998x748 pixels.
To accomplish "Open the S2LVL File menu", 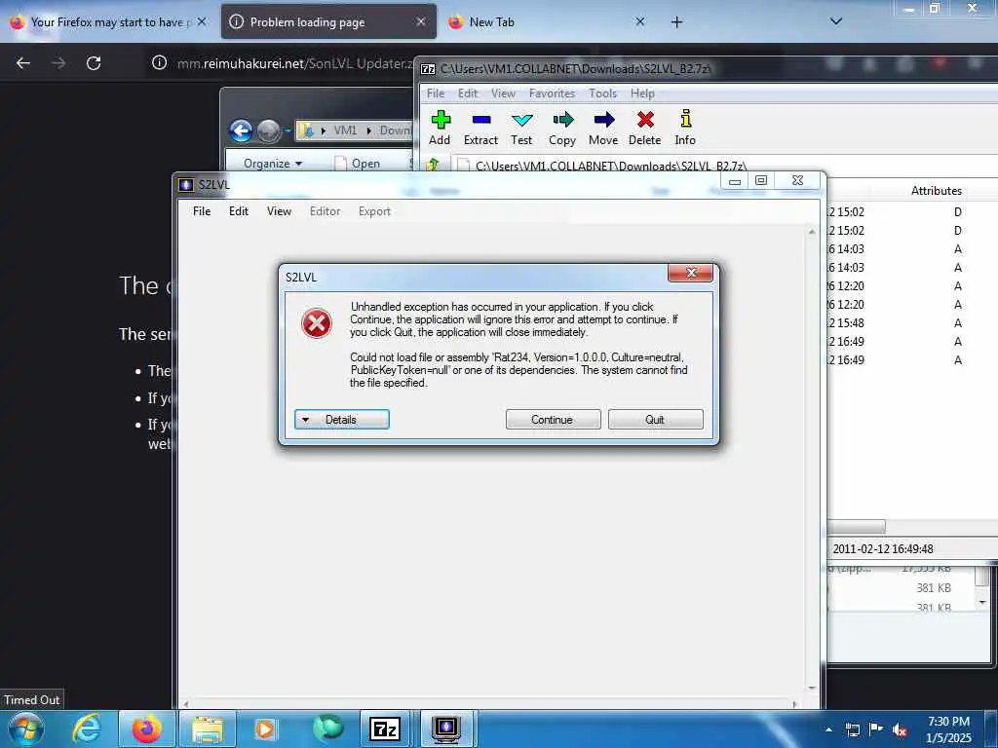I will [202, 211].
